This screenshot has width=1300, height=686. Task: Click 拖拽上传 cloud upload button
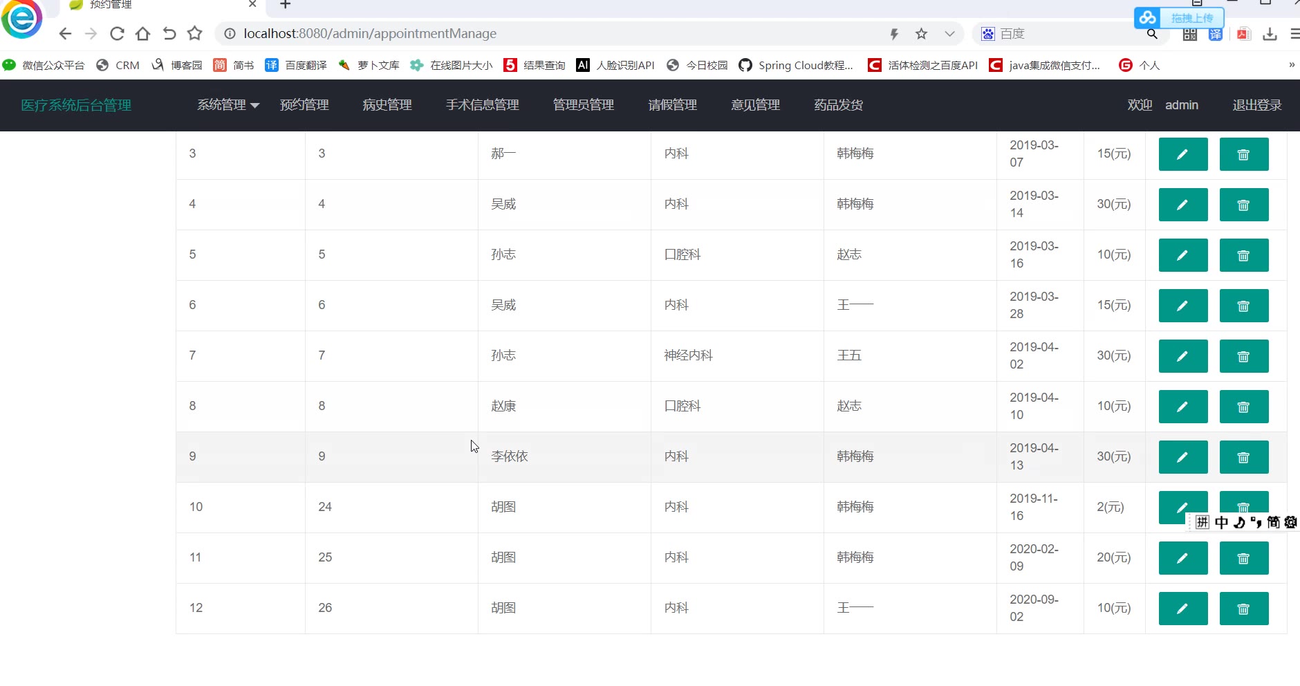coord(1179,18)
